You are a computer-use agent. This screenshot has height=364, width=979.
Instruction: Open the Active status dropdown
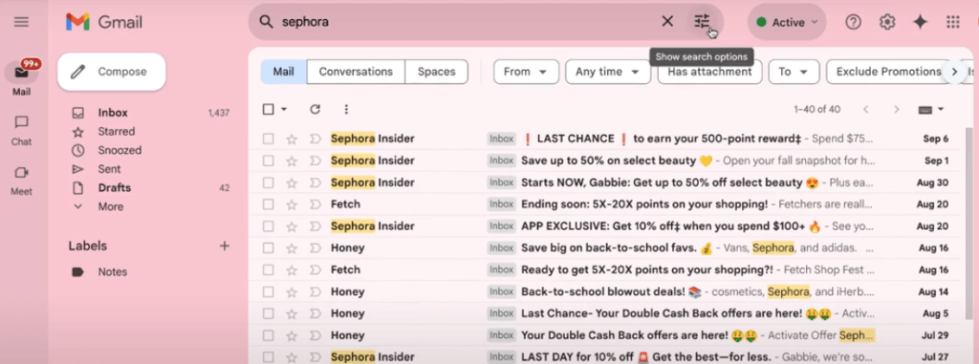pyautogui.click(x=787, y=22)
